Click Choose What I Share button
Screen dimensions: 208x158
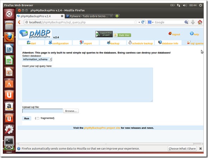[182, 148]
